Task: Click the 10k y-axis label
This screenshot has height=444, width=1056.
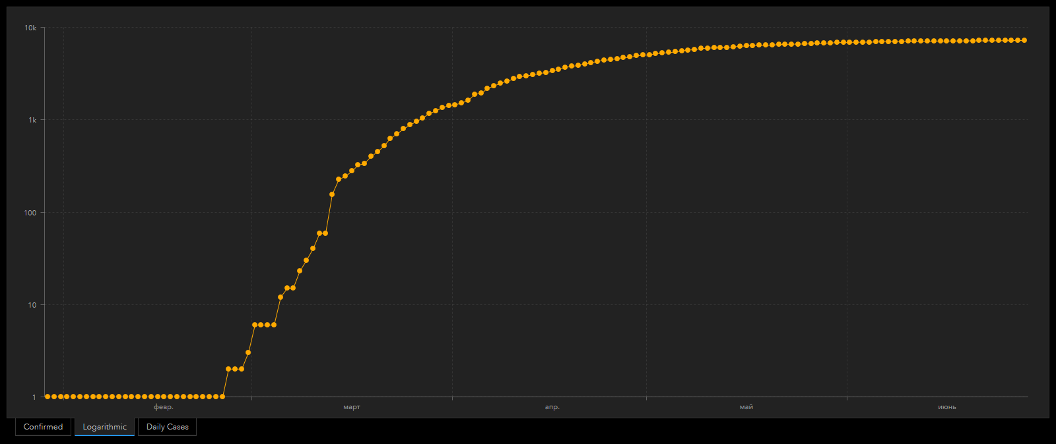Action: coord(30,28)
